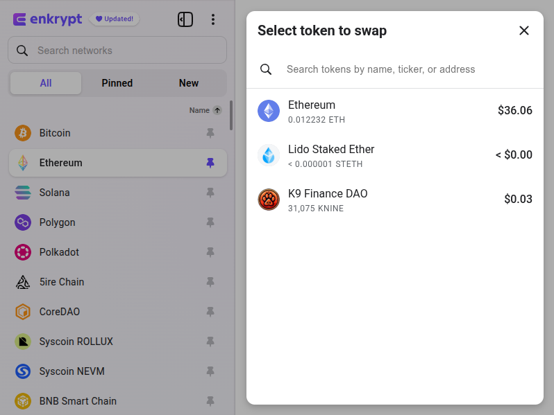The width and height of the screenshot is (554, 415).
Task: Select the Syscoin ROLLUX network row
Action: (117, 342)
